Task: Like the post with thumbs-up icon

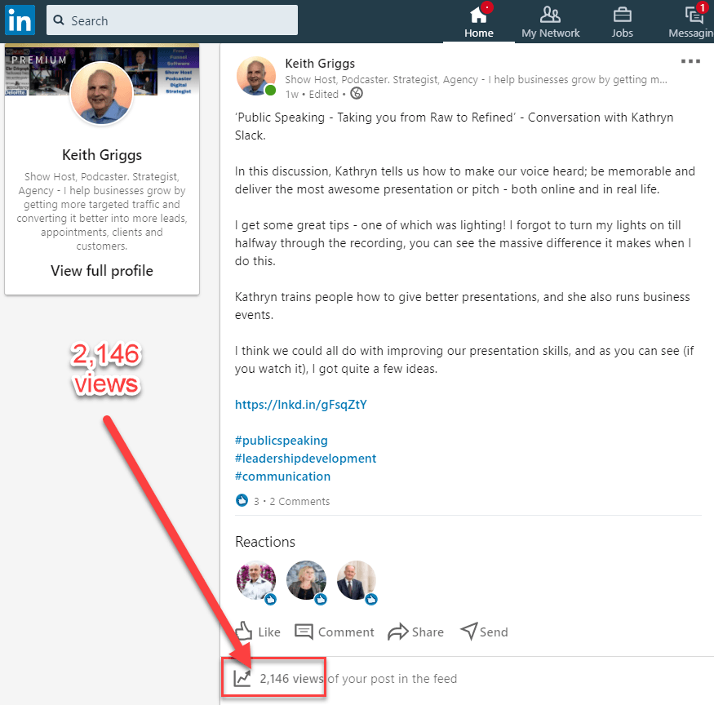Action: point(244,632)
